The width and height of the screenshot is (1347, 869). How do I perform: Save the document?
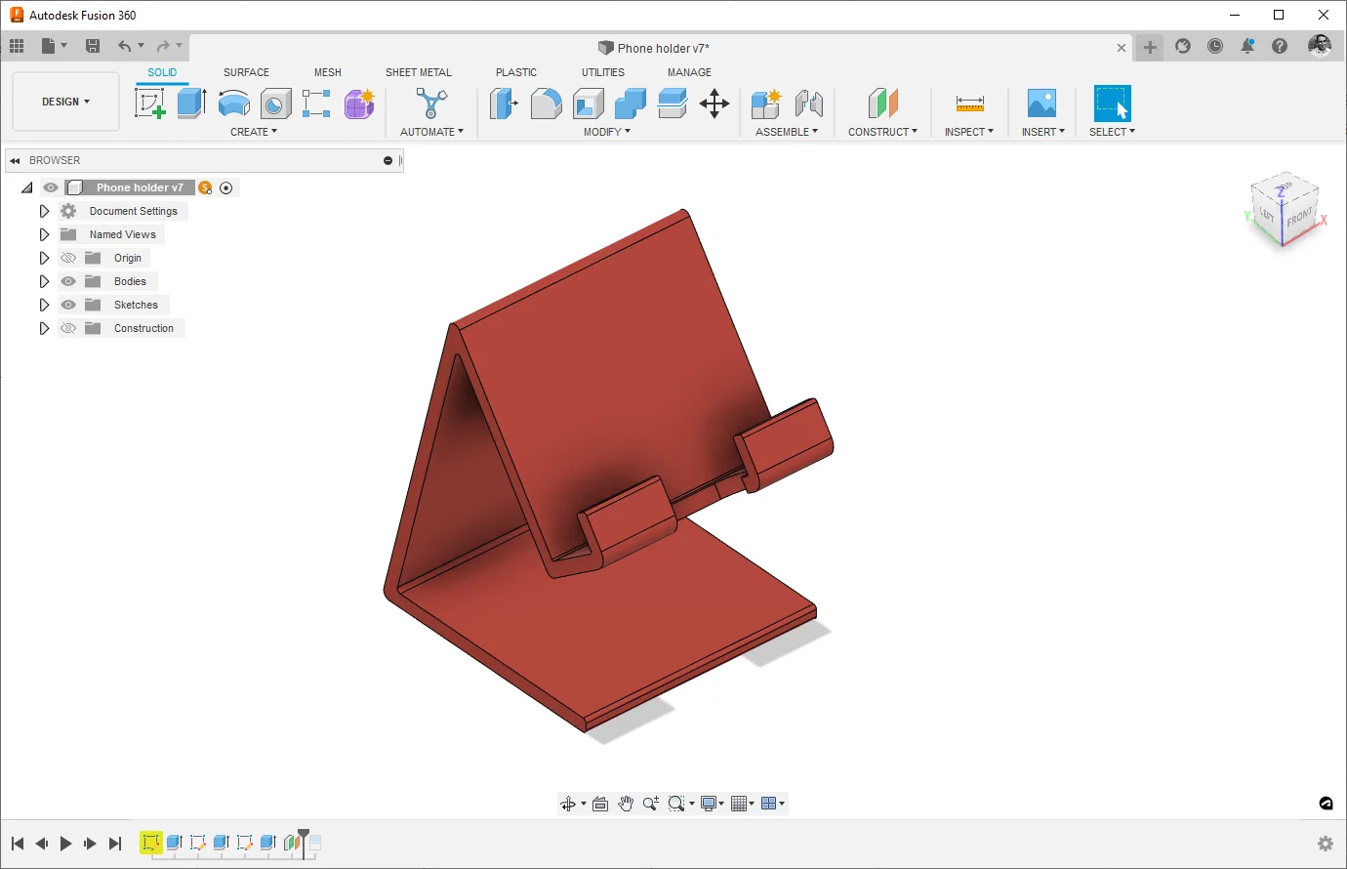pyautogui.click(x=93, y=46)
